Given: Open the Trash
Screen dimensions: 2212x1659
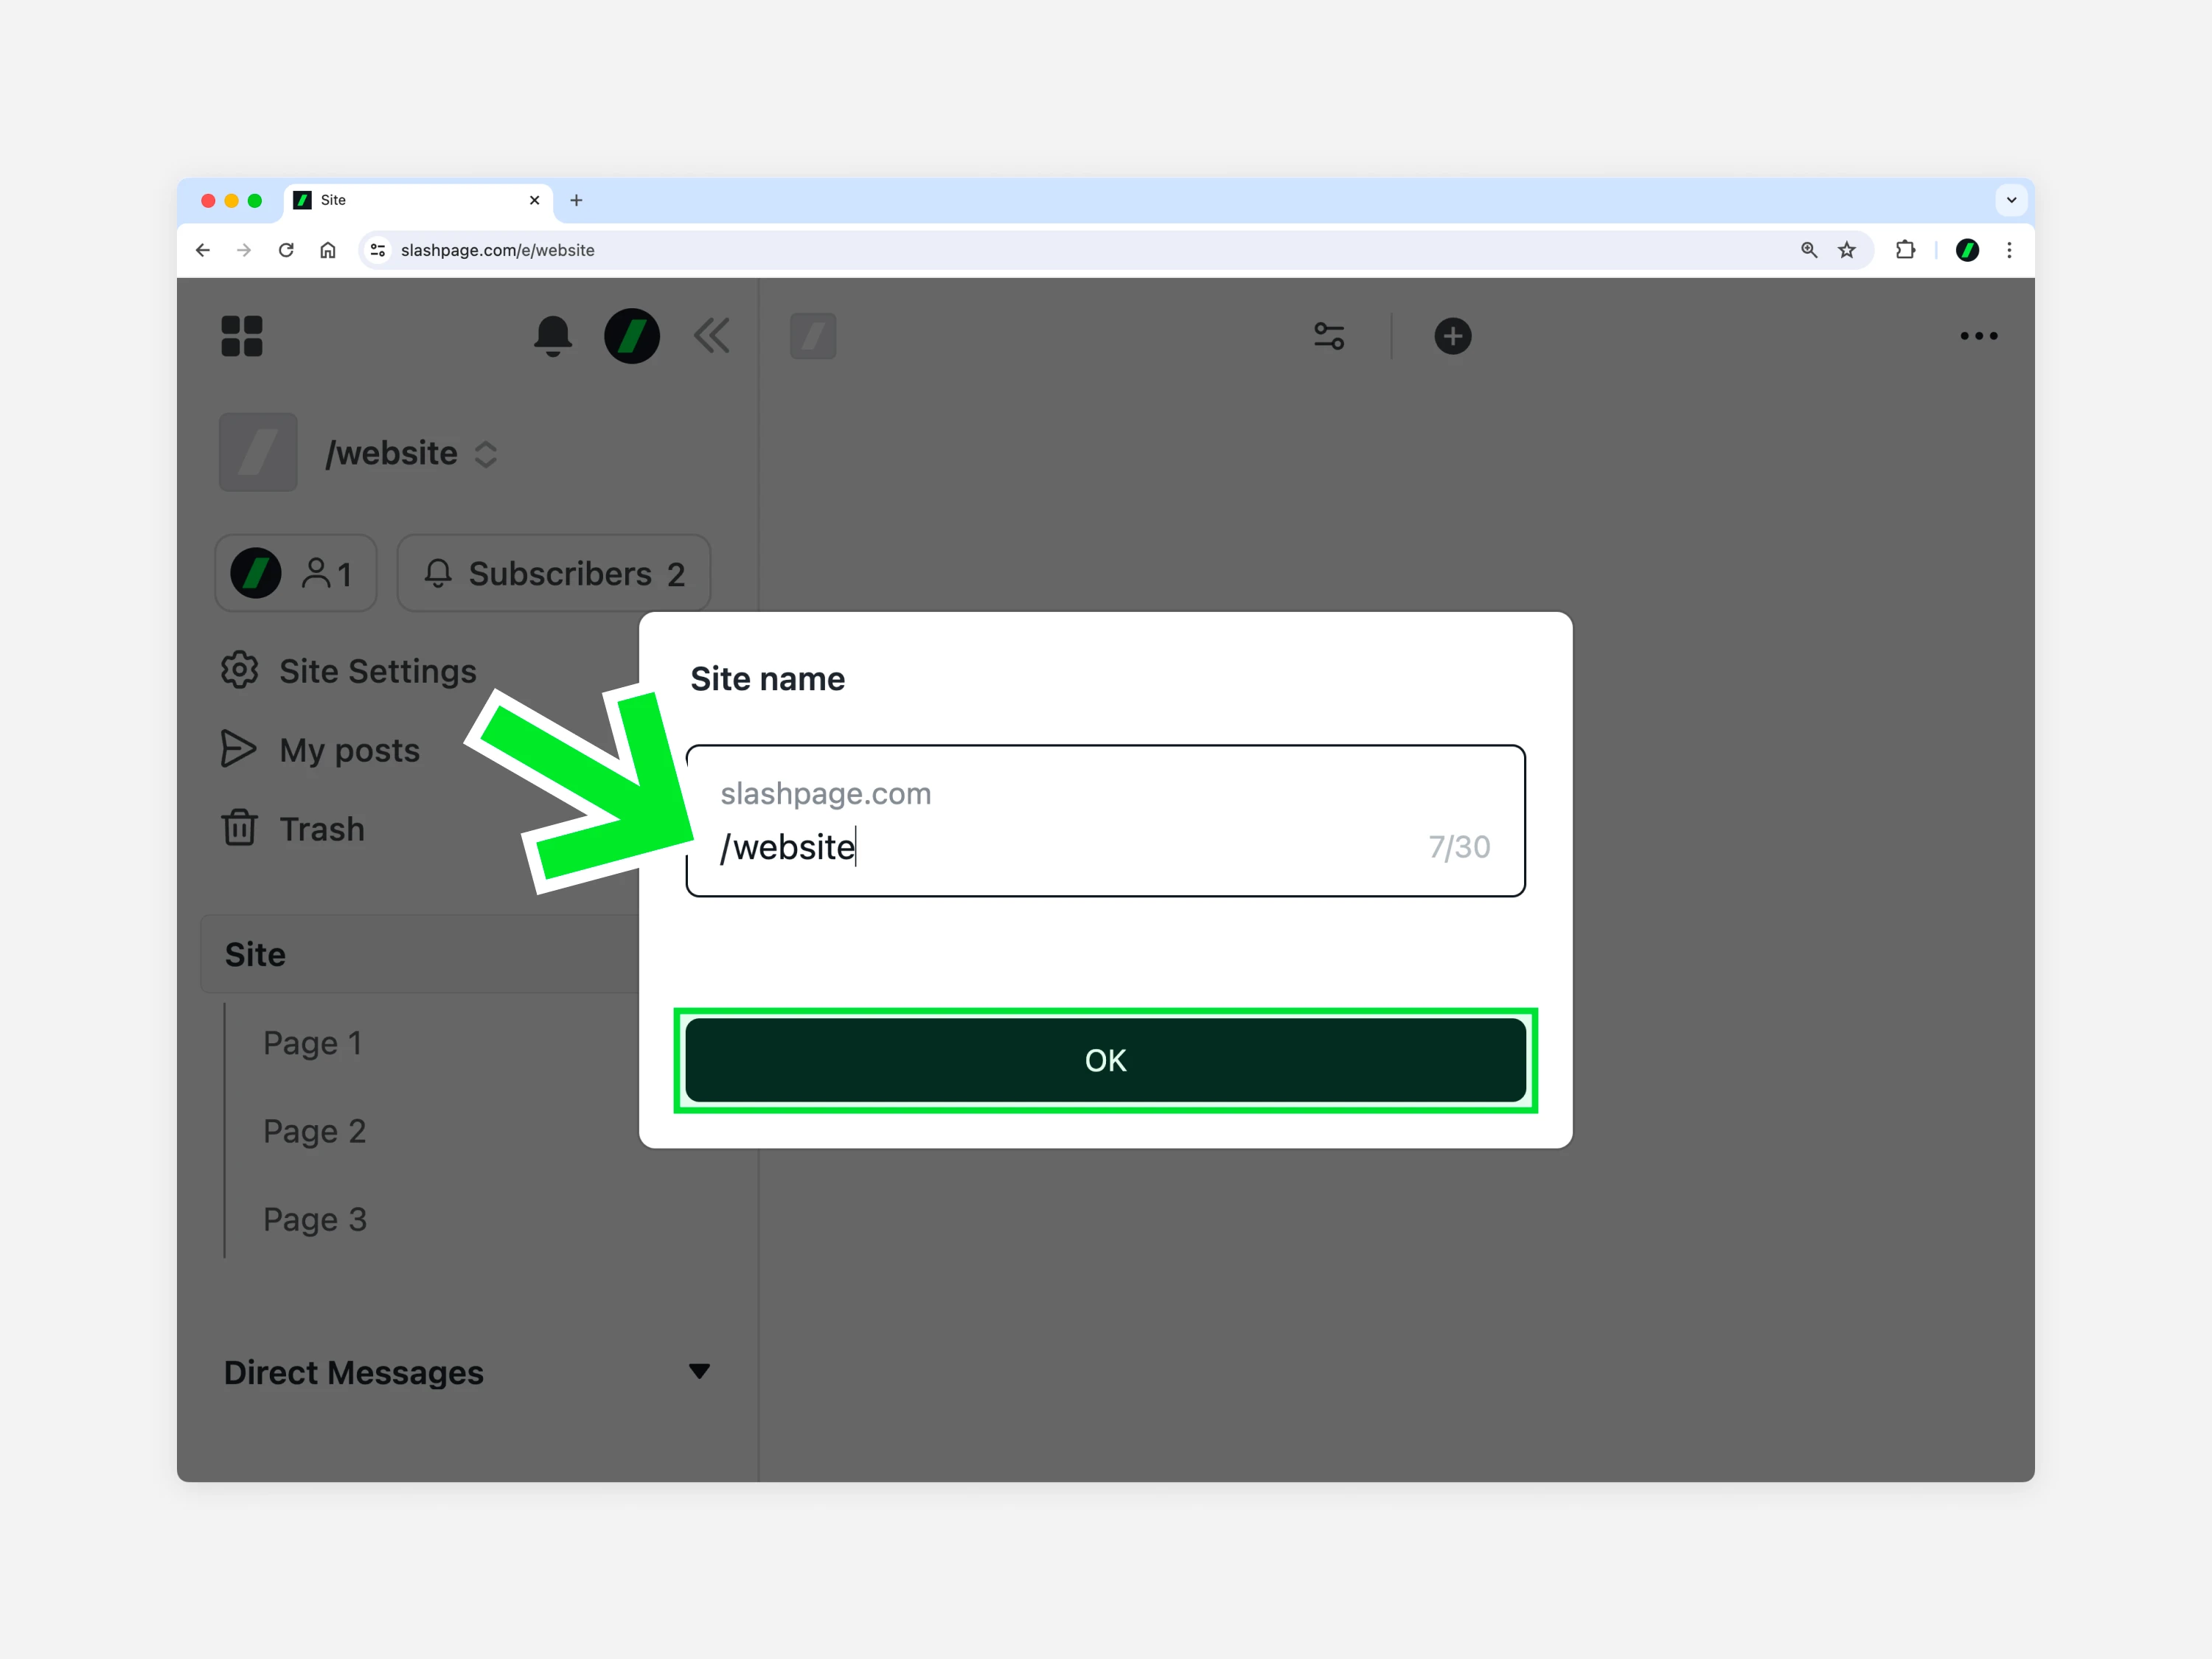Looking at the screenshot, I should (x=293, y=829).
